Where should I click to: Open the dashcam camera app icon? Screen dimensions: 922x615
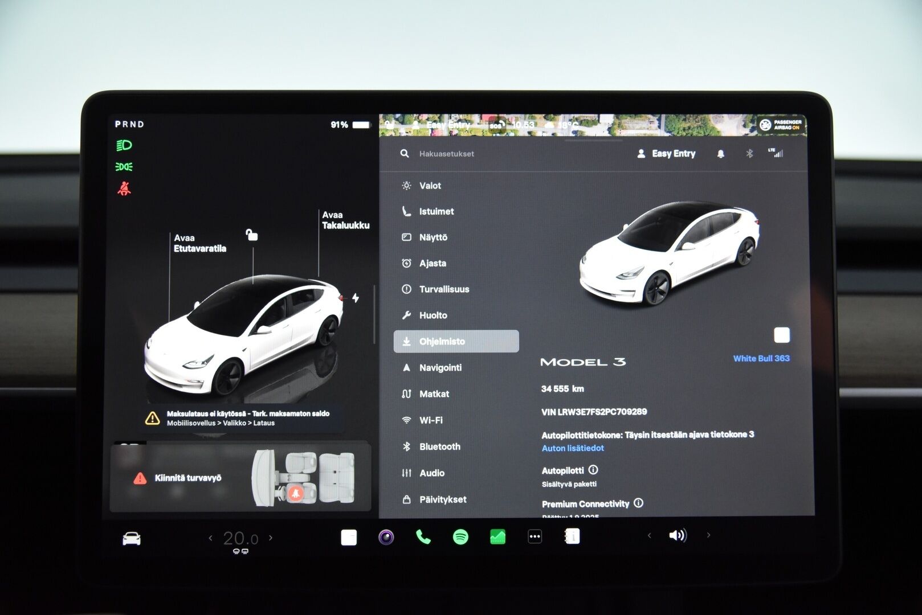(386, 537)
